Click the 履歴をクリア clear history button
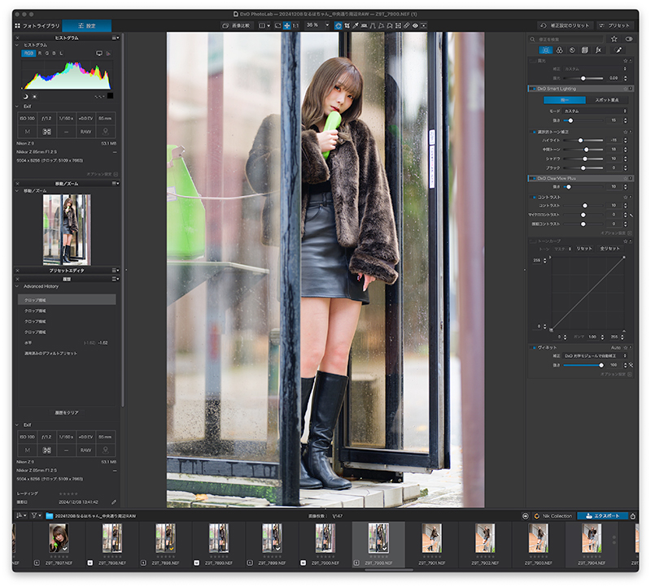 (x=67, y=412)
